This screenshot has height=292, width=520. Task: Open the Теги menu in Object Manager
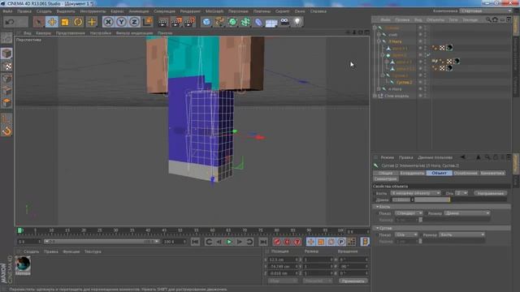(453, 20)
